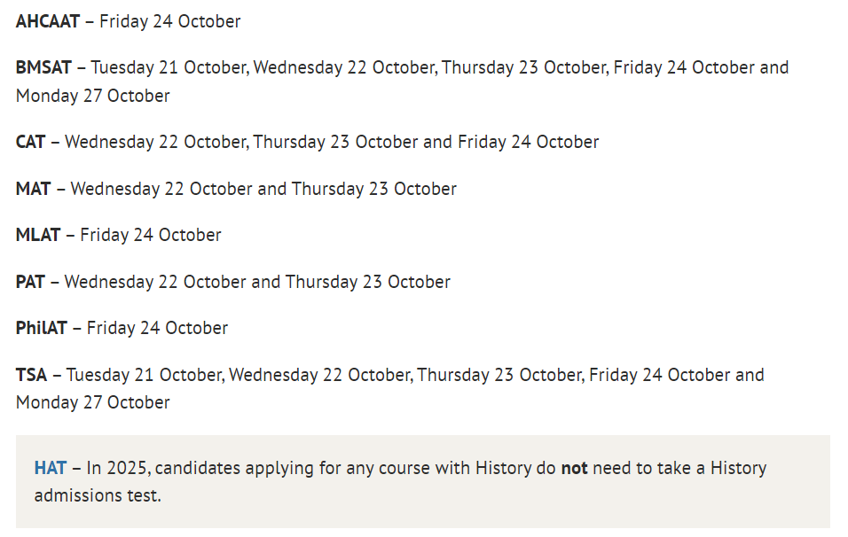The width and height of the screenshot is (848, 537).
Task: Click the bold BMSAT test label
Action: pyautogui.click(x=44, y=67)
